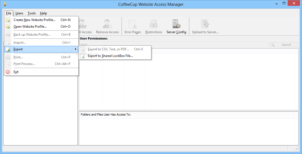Click the Shared LockBox File export icon

(83, 56)
